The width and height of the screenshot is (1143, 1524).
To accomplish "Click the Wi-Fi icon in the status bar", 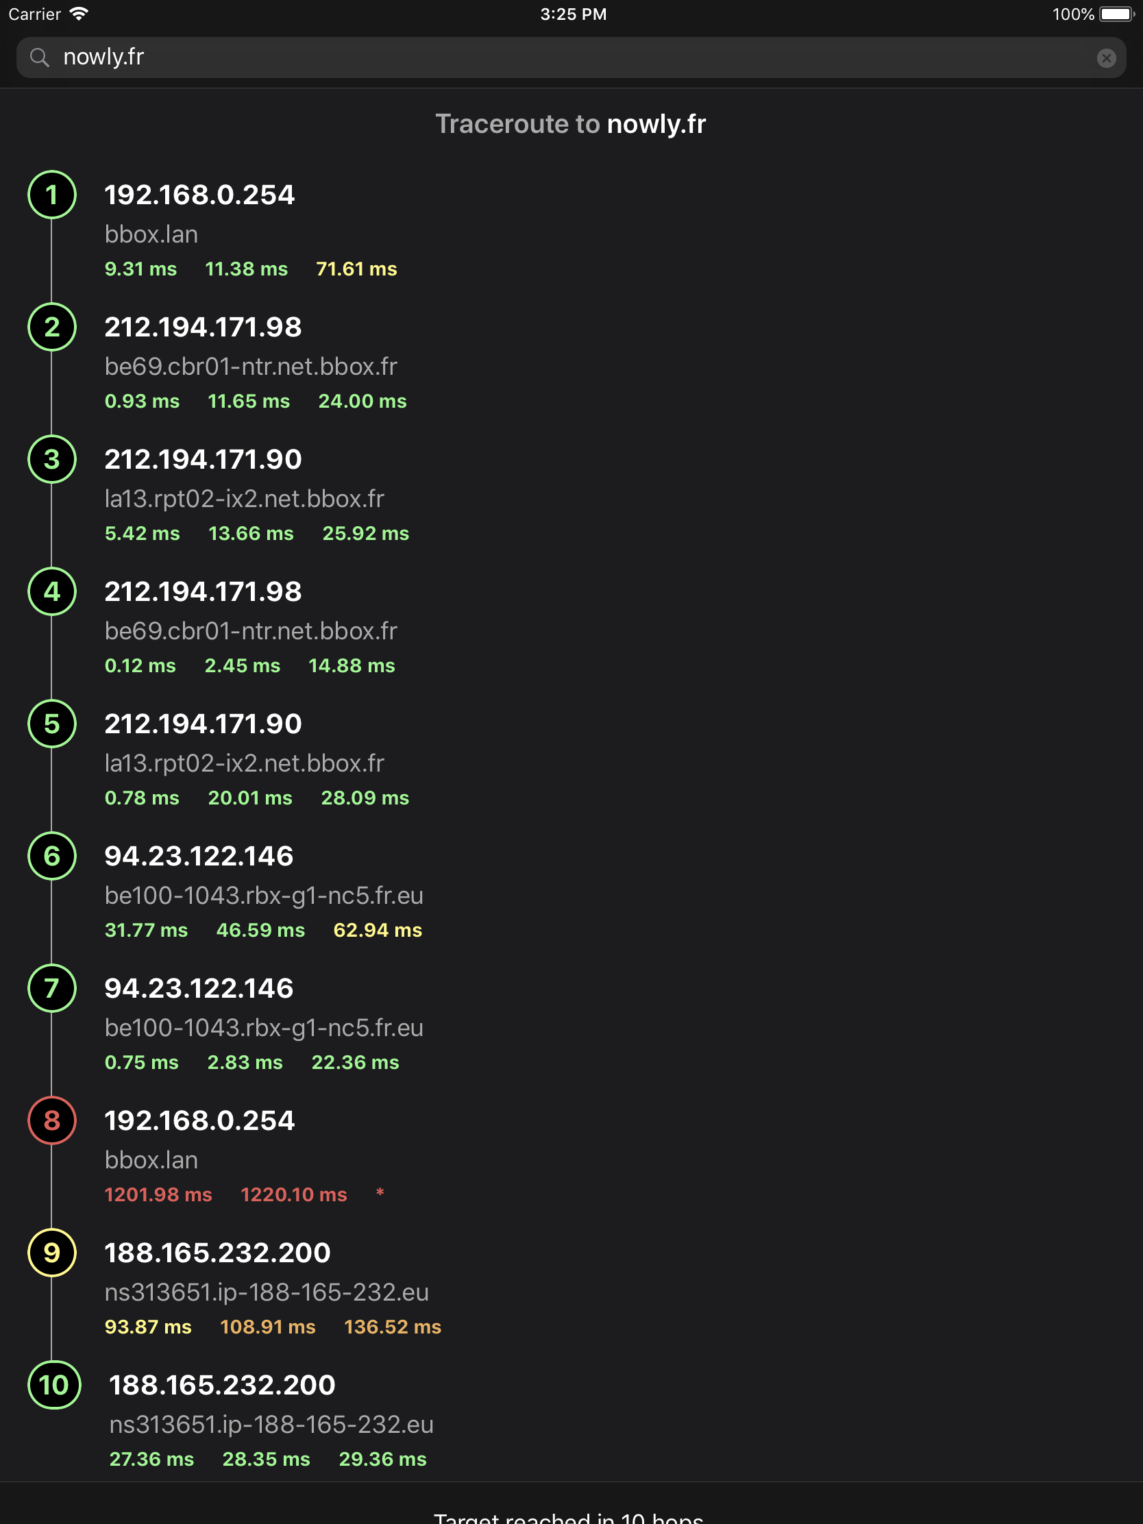I will tap(78, 12).
